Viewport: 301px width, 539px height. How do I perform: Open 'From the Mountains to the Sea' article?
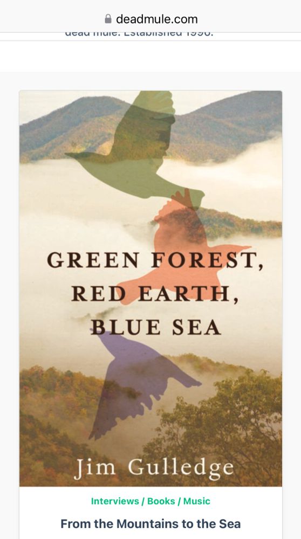150,524
